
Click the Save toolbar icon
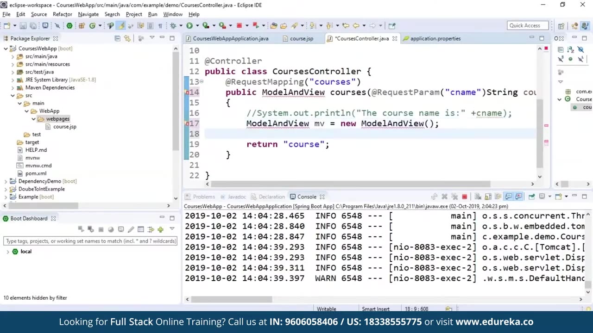point(23,25)
